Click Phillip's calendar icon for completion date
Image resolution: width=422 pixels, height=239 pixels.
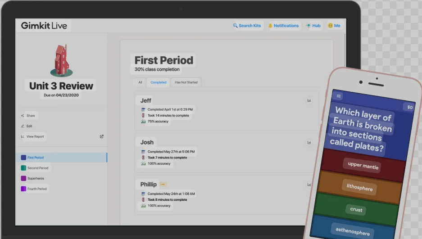tap(143, 194)
